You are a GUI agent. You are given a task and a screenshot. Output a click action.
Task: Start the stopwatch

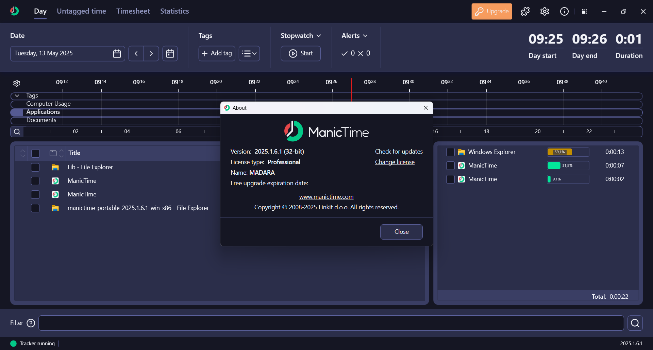tap(301, 54)
